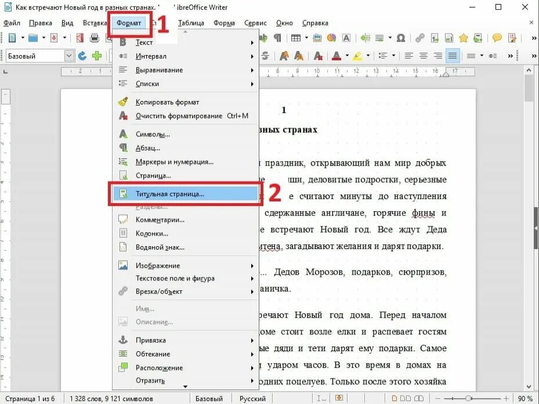Toggle the bullet list toolbar icon
Viewport: 539px width, 404px height.
[382, 56]
